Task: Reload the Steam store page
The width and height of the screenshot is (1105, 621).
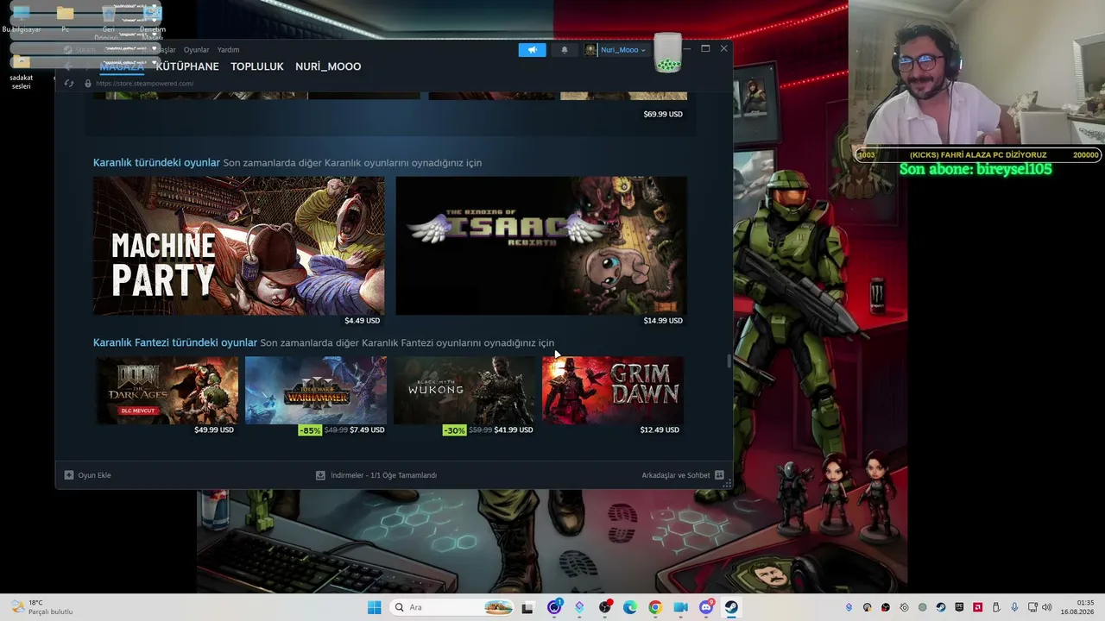Action: [69, 84]
